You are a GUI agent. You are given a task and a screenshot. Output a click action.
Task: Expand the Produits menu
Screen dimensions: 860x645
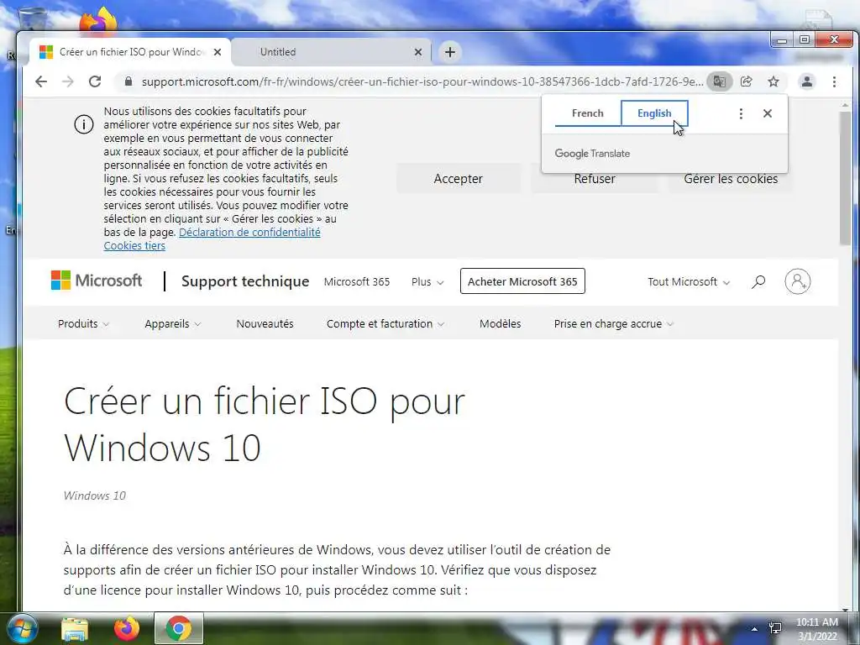[x=83, y=323]
